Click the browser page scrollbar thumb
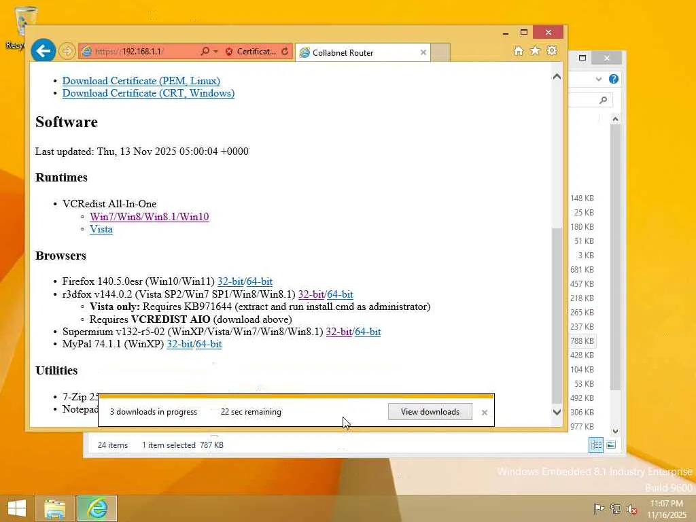The width and height of the screenshot is (696, 522). [557, 315]
